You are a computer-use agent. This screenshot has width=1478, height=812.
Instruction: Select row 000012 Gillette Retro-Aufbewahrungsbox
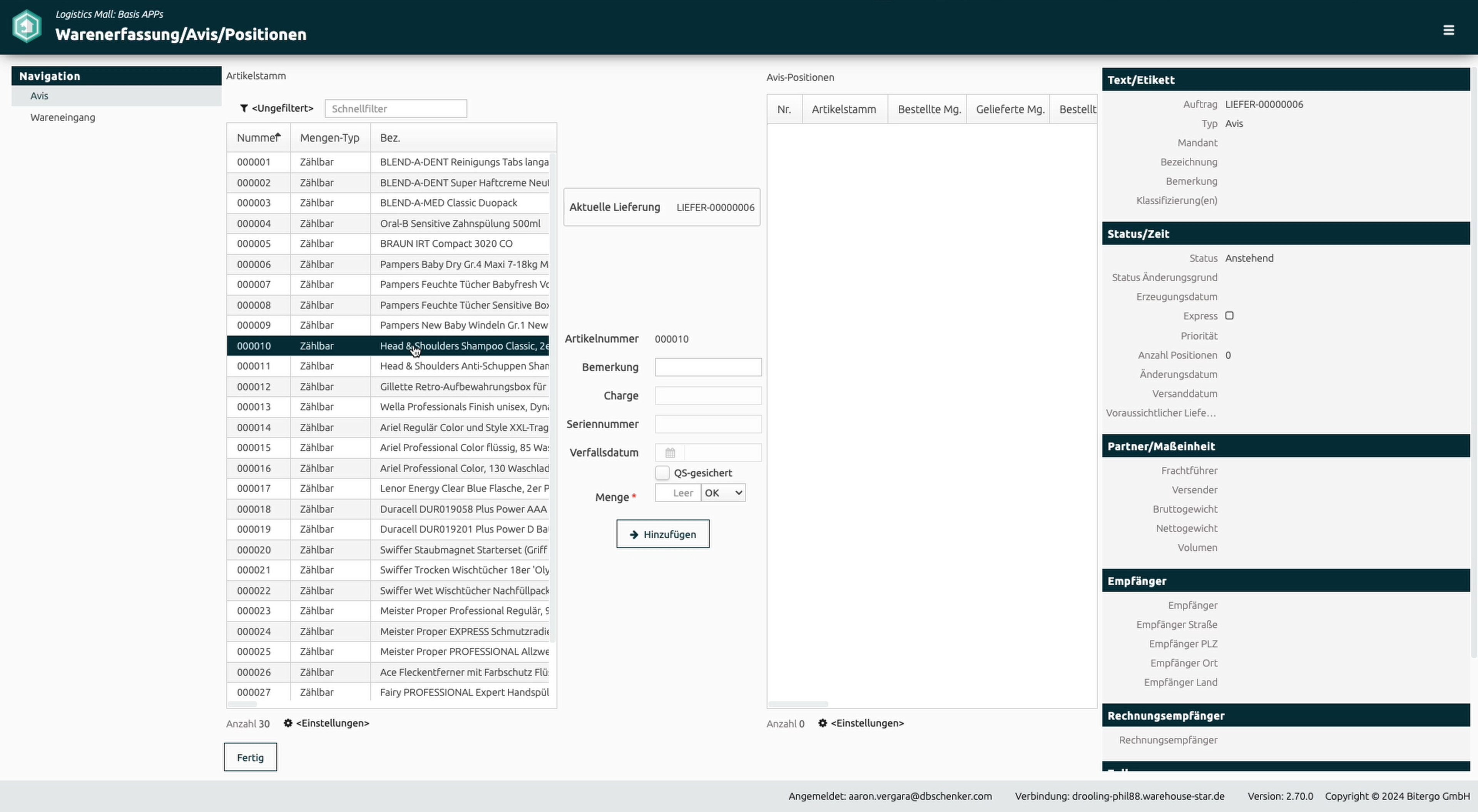coord(388,386)
